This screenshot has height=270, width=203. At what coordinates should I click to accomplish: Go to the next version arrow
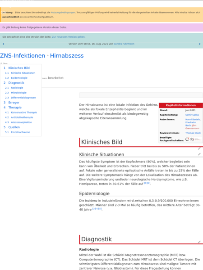tap(200, 44)
